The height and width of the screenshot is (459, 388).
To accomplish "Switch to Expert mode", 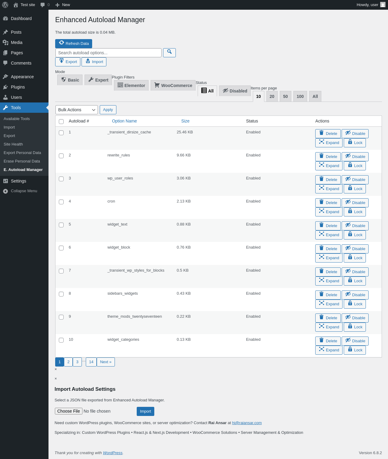I will 98,80.
